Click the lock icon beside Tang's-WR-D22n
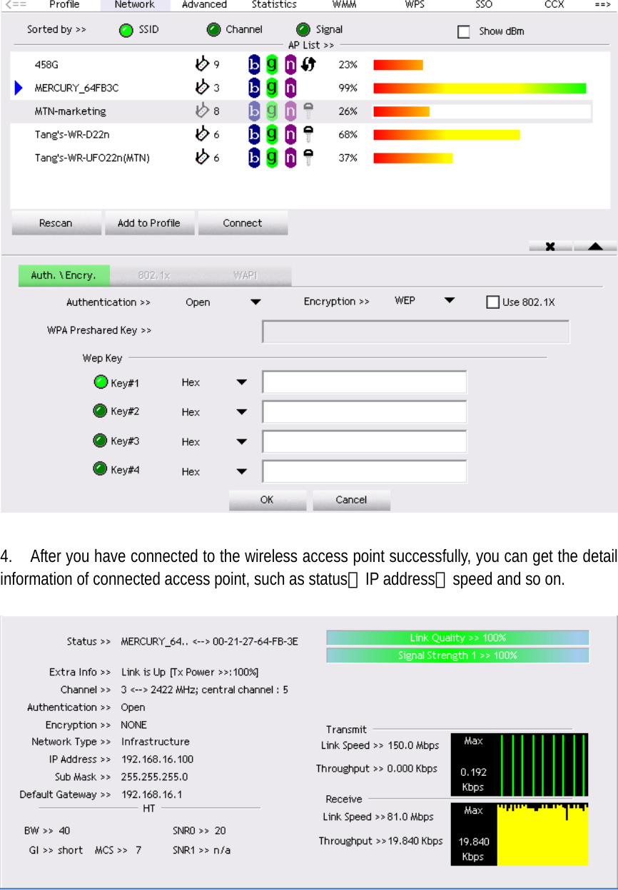This screenshot has width=618, height=890. (307, 134)
